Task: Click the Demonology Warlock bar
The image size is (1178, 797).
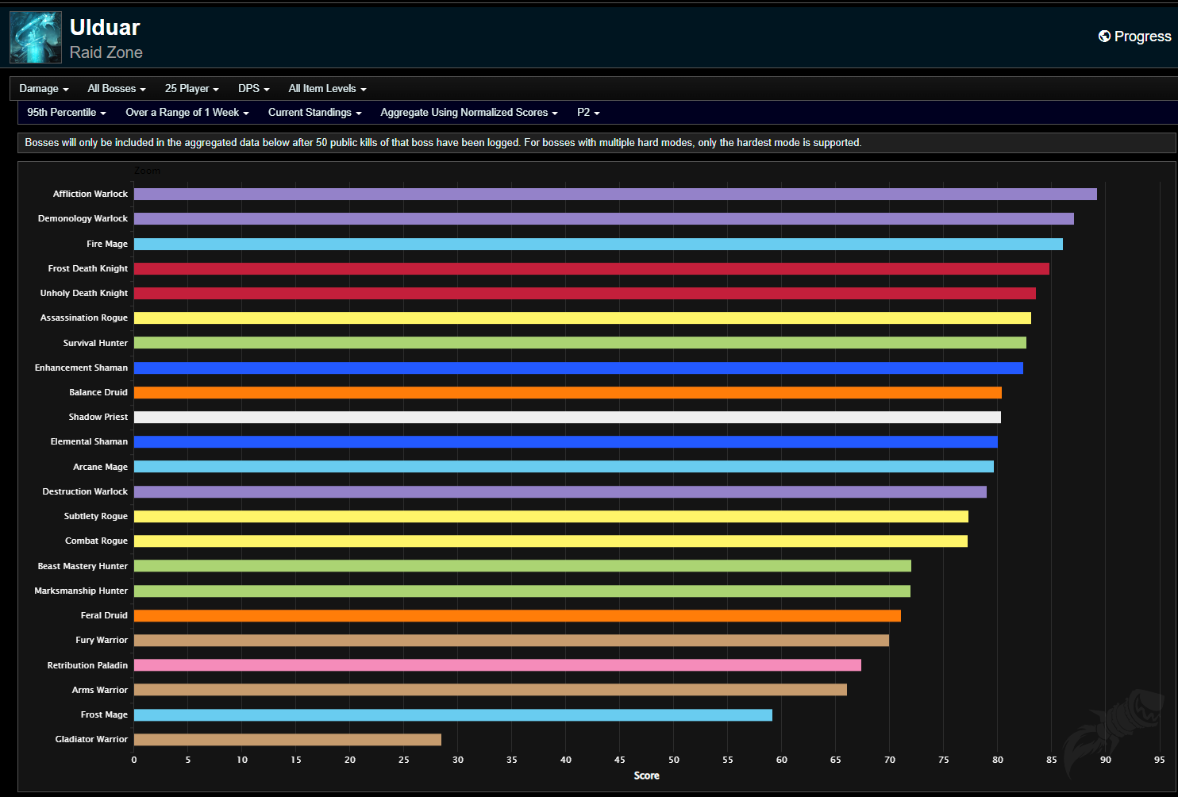Action: pos(604,219)
